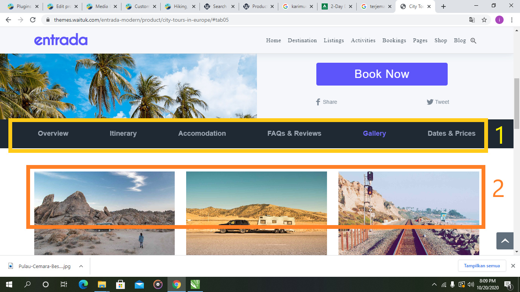The image size is (520, 292).
Task: Select the FAQs & Reviews tab
Action: pyautogui.click(x=294, y=133)
